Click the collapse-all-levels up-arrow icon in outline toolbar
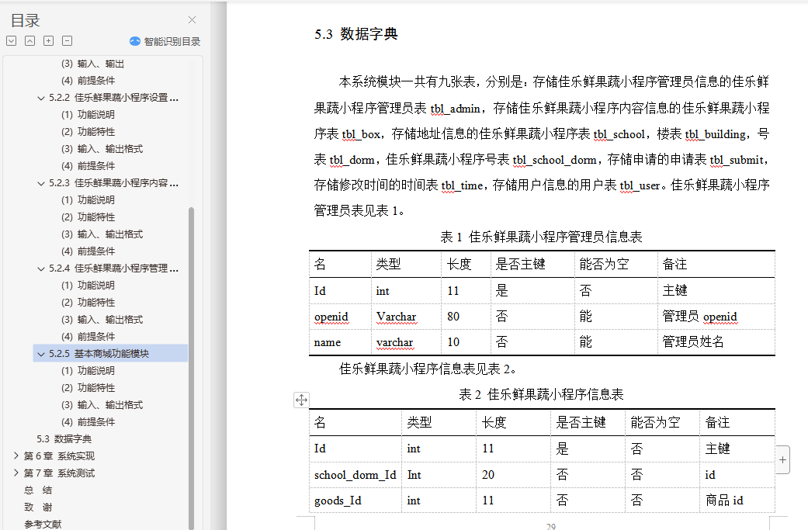The image size is (808, 530). pos(30,41)
